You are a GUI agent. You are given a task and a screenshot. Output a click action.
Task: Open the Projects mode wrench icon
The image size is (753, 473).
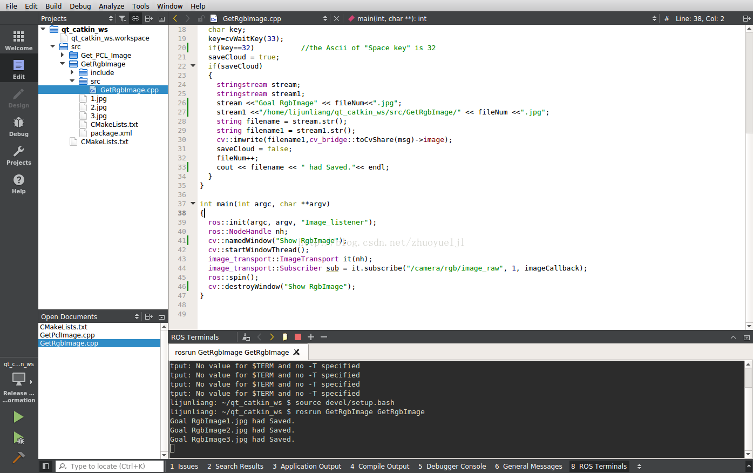tap(18, 156)
